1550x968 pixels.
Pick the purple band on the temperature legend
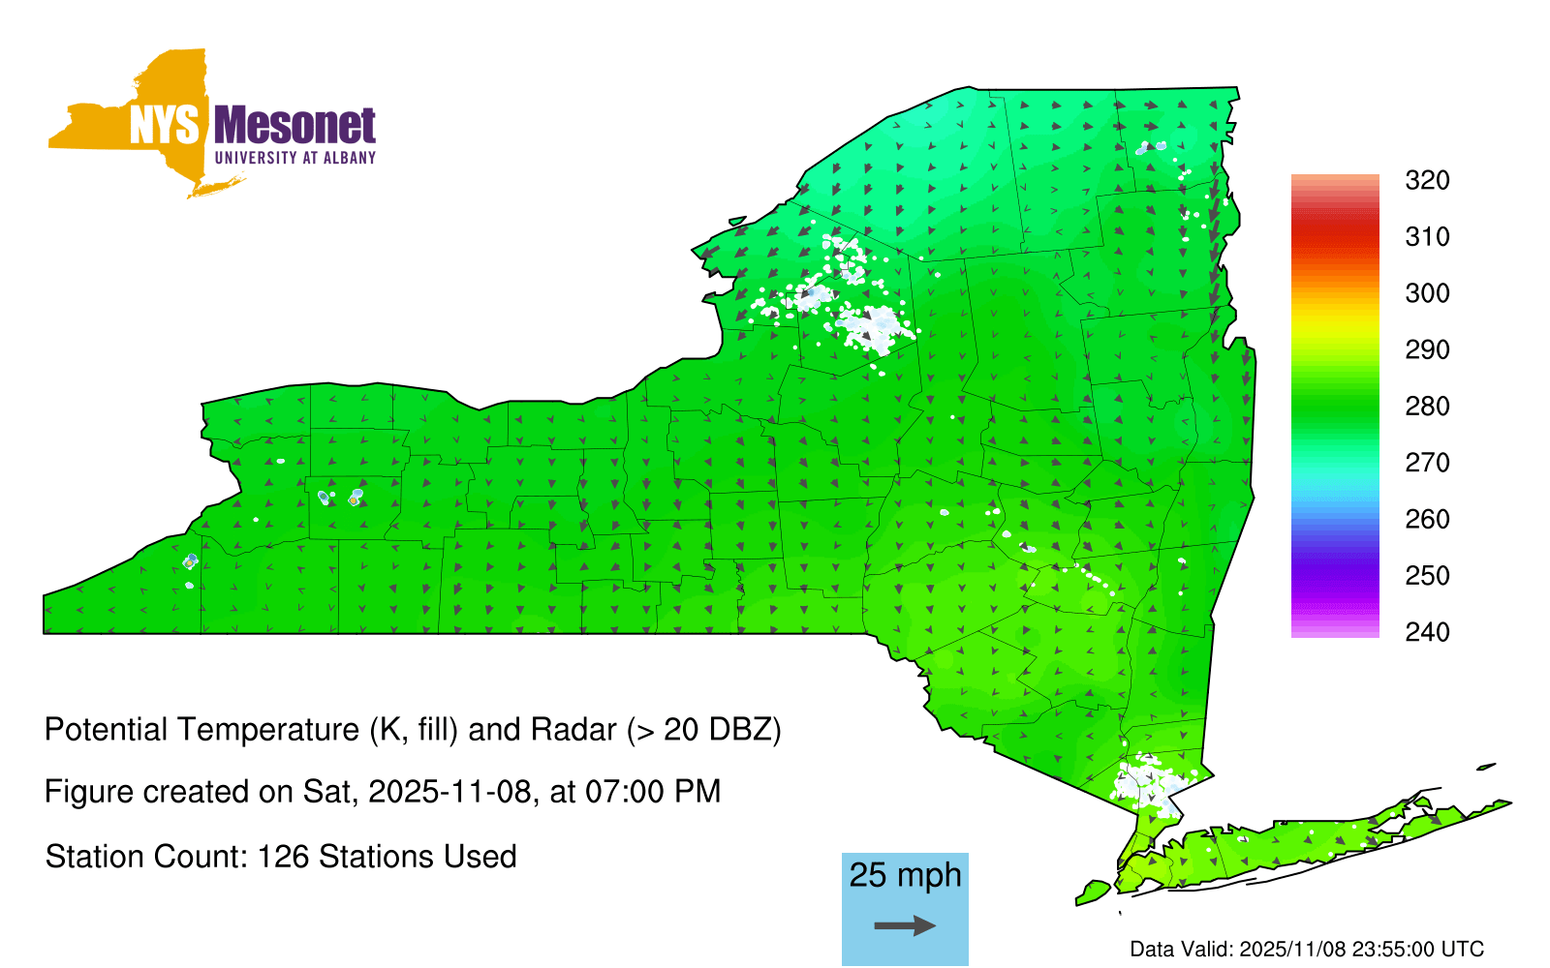click(x=1334, y=581)
